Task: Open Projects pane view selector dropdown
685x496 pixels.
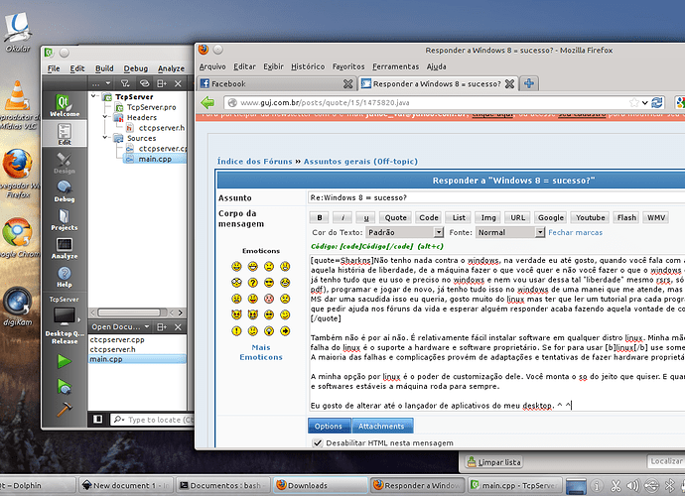Action: pyautogui.click(x=100, y=83)
